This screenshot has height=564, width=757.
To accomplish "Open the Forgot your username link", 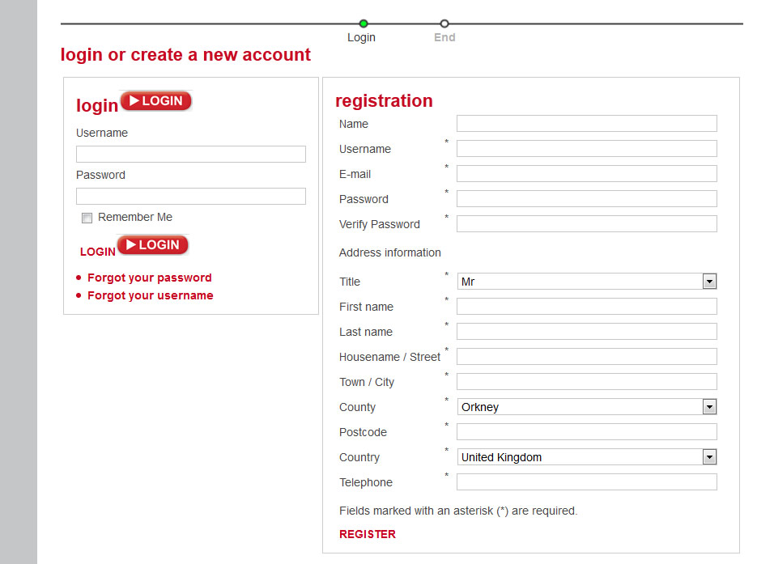I will [150, 295].
